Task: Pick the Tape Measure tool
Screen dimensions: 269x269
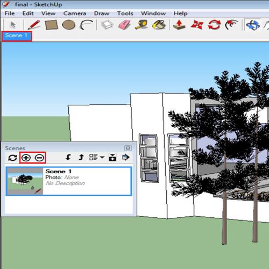Action: coord(141,25)
